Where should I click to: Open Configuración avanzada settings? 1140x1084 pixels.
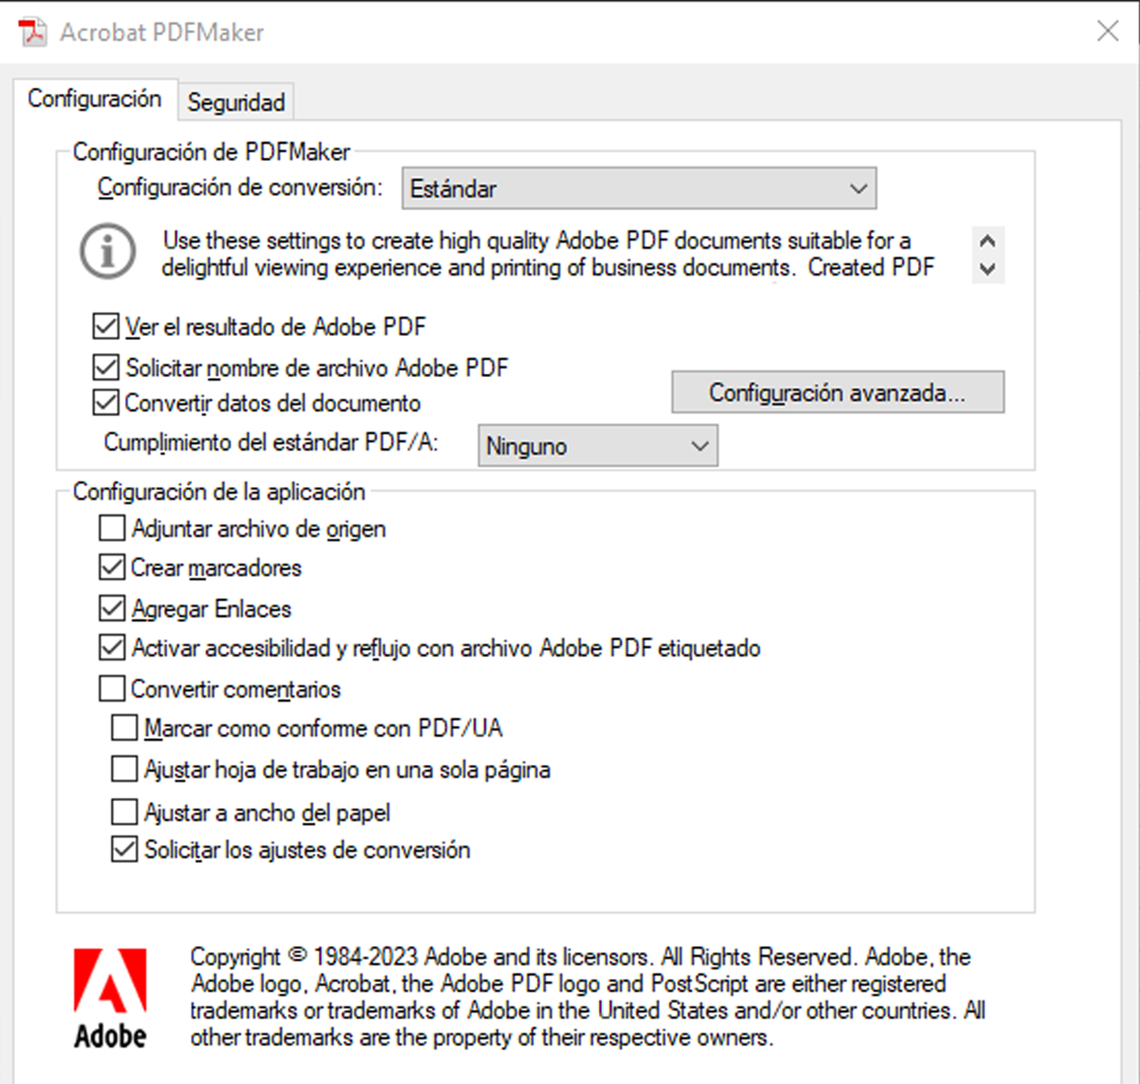(x=838, y=392)
